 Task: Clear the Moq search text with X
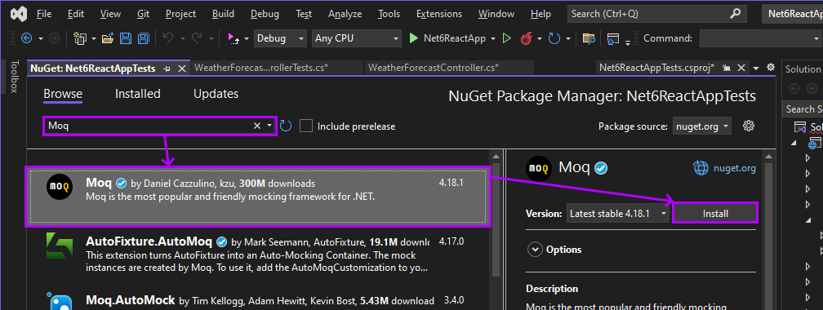(257, 126)
